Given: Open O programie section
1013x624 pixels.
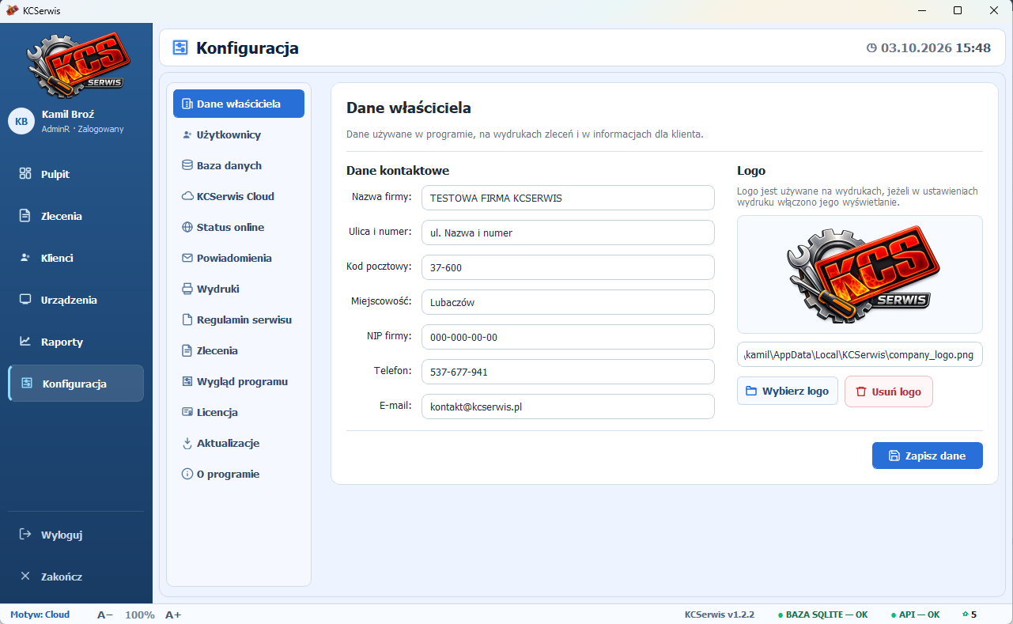Looking at the screenshot, I should [x=239, y=474].
